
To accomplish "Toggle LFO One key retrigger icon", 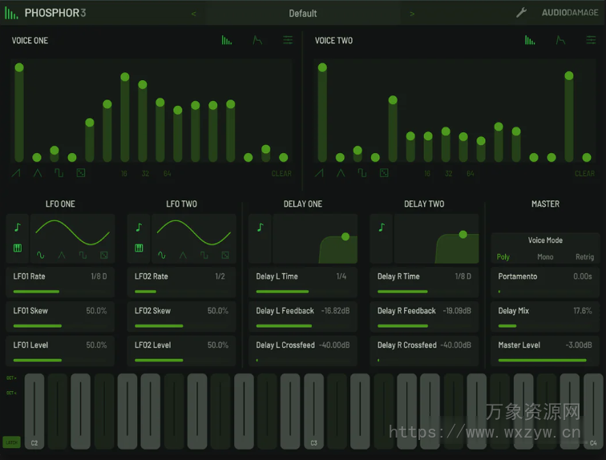I will 18,248.
